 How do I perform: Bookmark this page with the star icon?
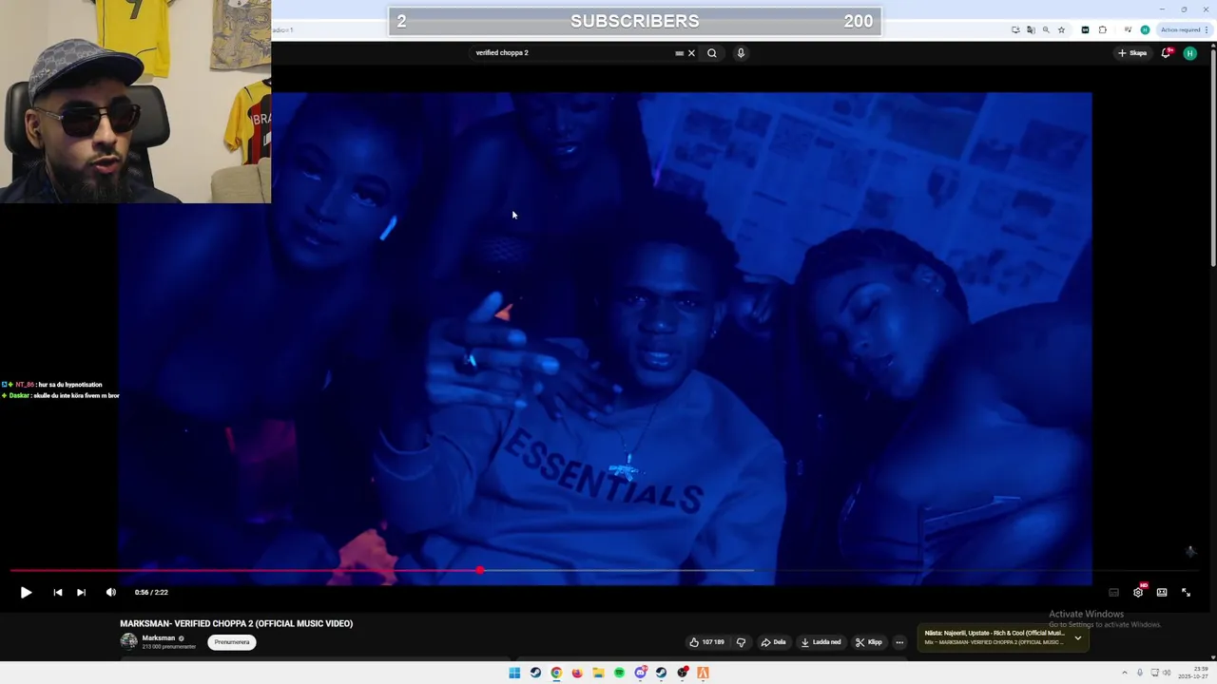(1061, 29)
